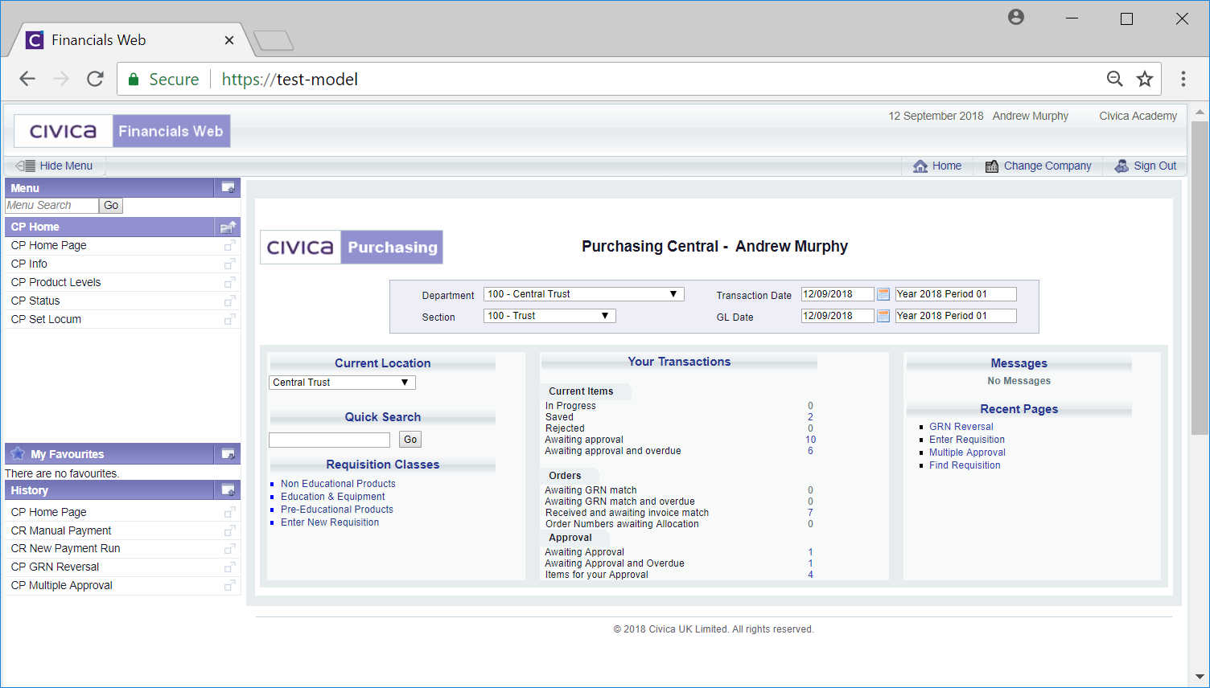The image size is (1210, 688).
Task: Click Enter New Requisition link
Action: point(330,522)
